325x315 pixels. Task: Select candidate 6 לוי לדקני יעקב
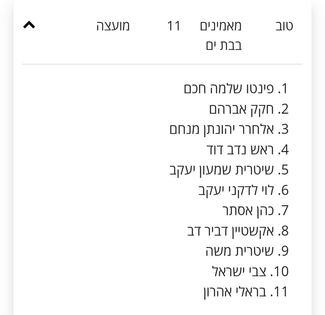click(x=243, y=190)
